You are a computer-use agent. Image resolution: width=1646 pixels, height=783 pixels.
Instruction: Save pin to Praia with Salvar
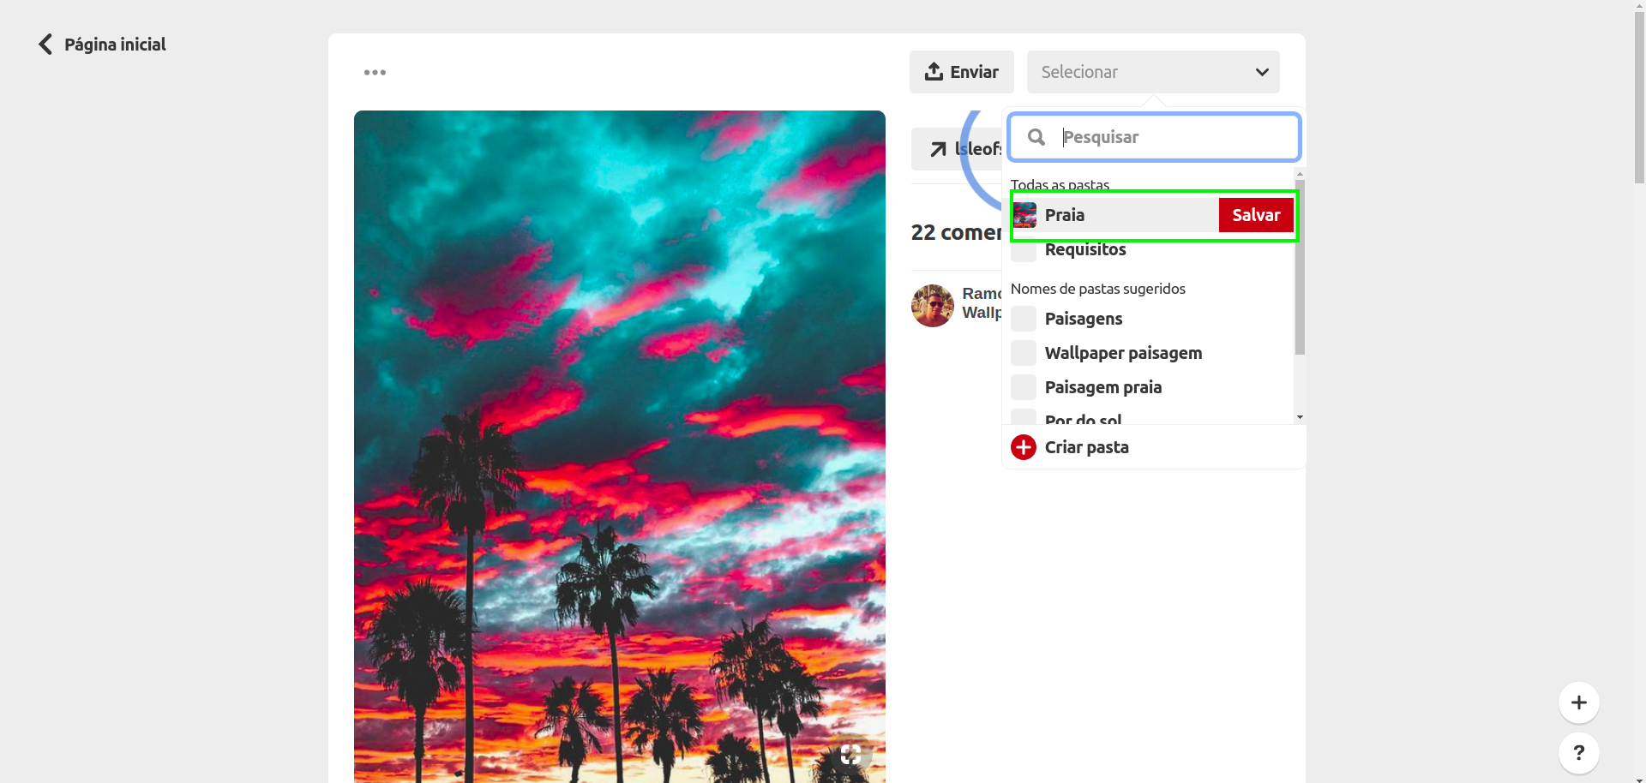(1256, 215)
